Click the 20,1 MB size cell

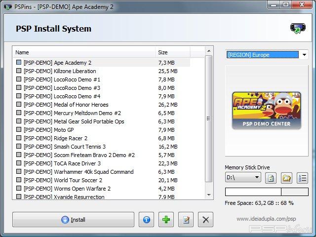pyautogui.click(x=168, y=180)
